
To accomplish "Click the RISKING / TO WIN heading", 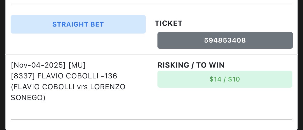I will (191, 65).
